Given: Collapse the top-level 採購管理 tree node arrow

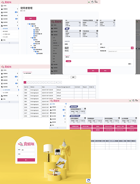Looking at the screenshot, I should click(28, 24).
